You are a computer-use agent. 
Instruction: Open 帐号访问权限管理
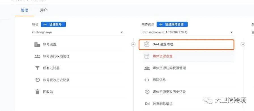(56, 56)
